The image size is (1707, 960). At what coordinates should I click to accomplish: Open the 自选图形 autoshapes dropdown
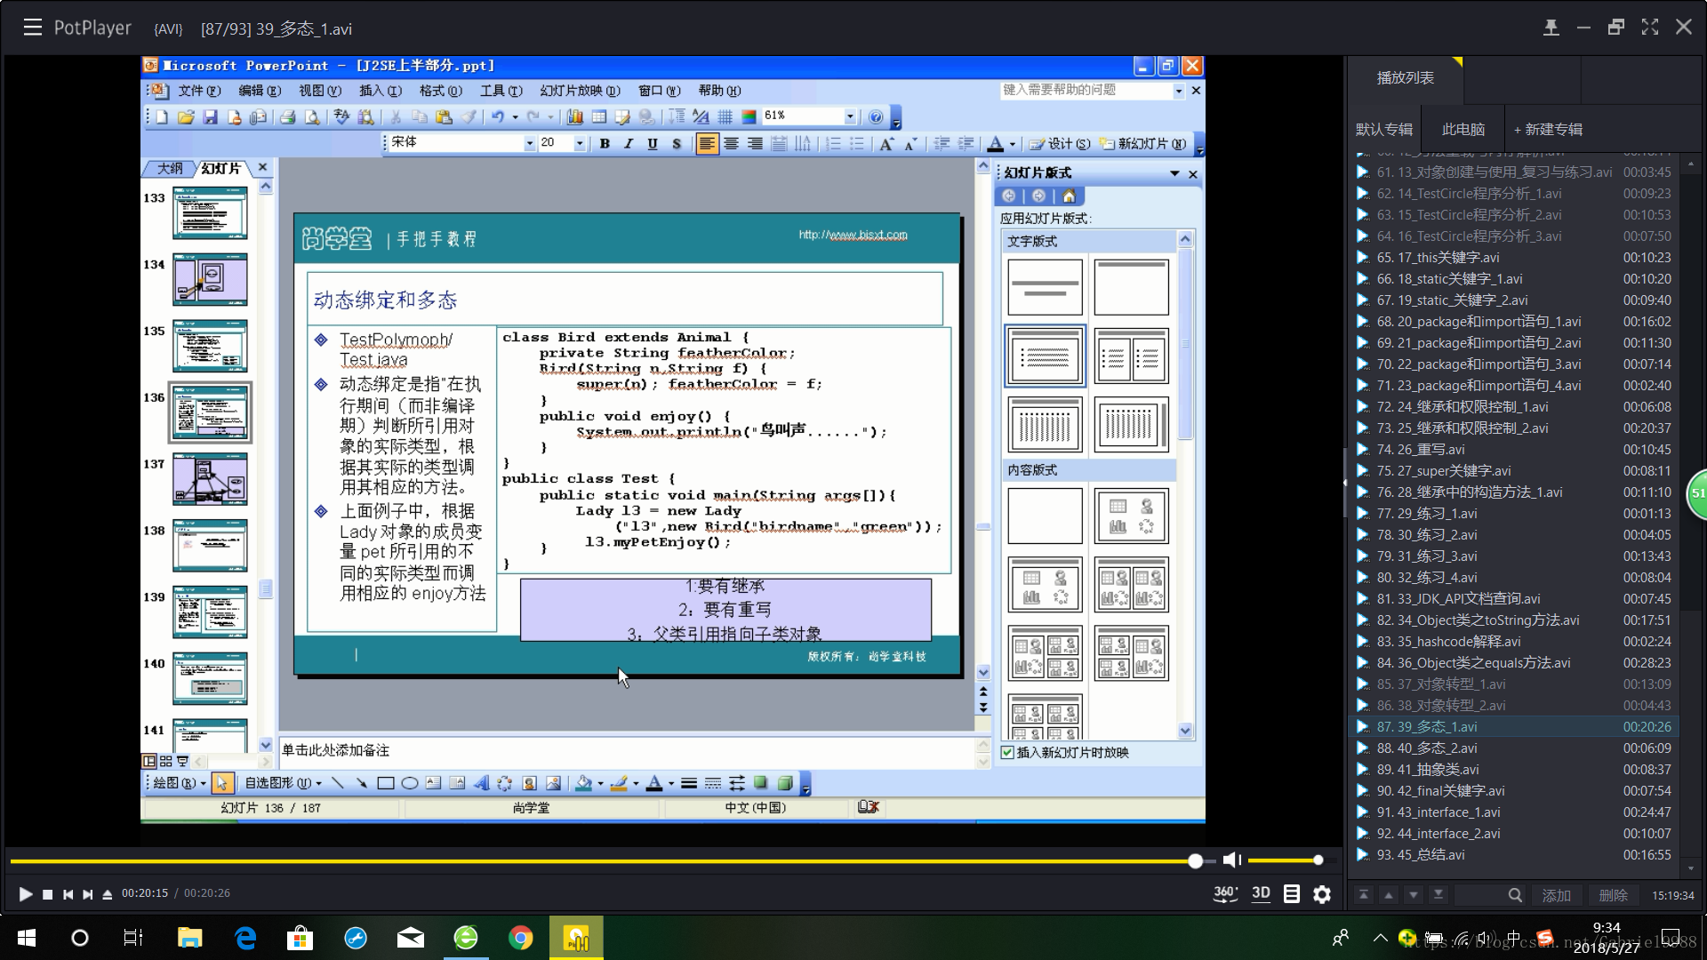(x=284, y=783)
